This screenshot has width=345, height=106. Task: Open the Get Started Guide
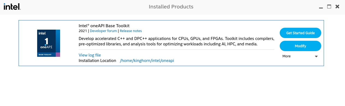point(300,33)
